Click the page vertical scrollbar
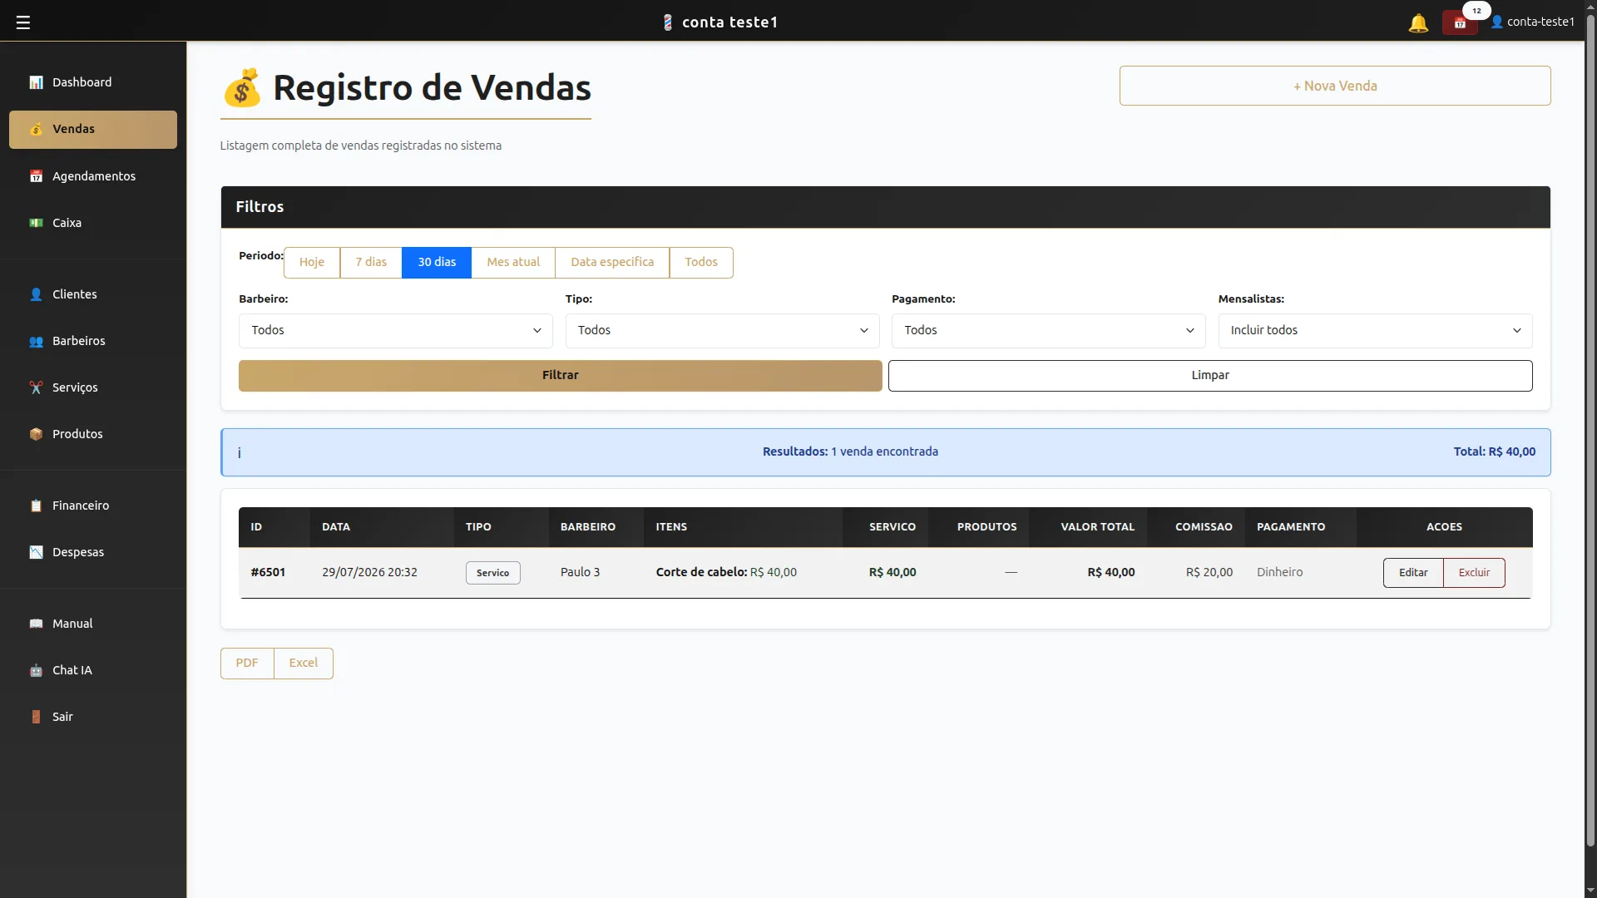The width and height of the screenshot is (1597, 898). pos(1590,432)
